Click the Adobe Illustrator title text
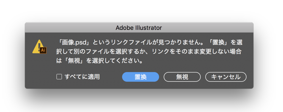 (x=139, y=28)
